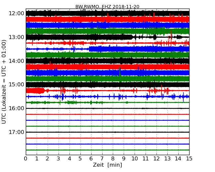This screenshot has height=172, width=215.
Task: Click the flat black trace at the 16:00 row
Action: (x=107, y=108)
